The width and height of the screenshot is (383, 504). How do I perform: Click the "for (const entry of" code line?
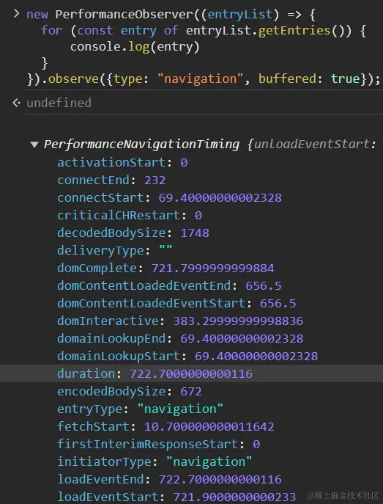(x=204, y=31)
